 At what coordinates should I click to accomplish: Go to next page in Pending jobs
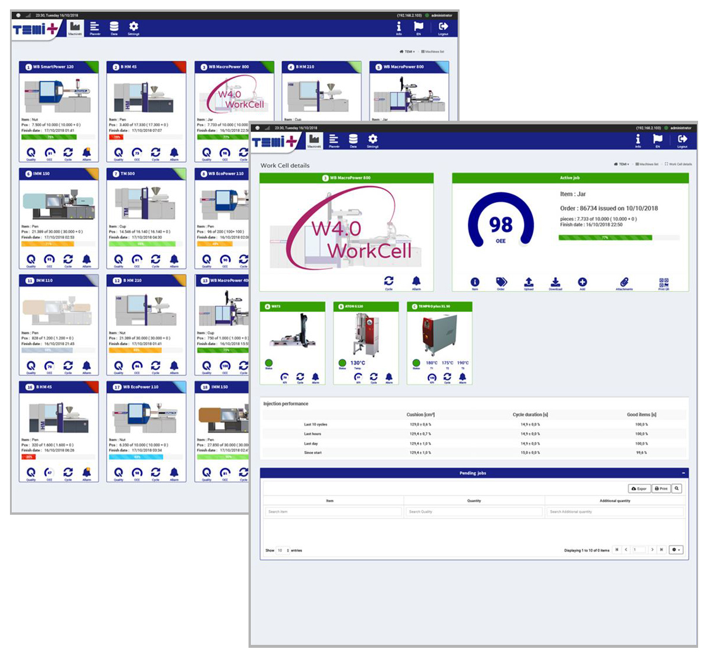coord(652,550)
